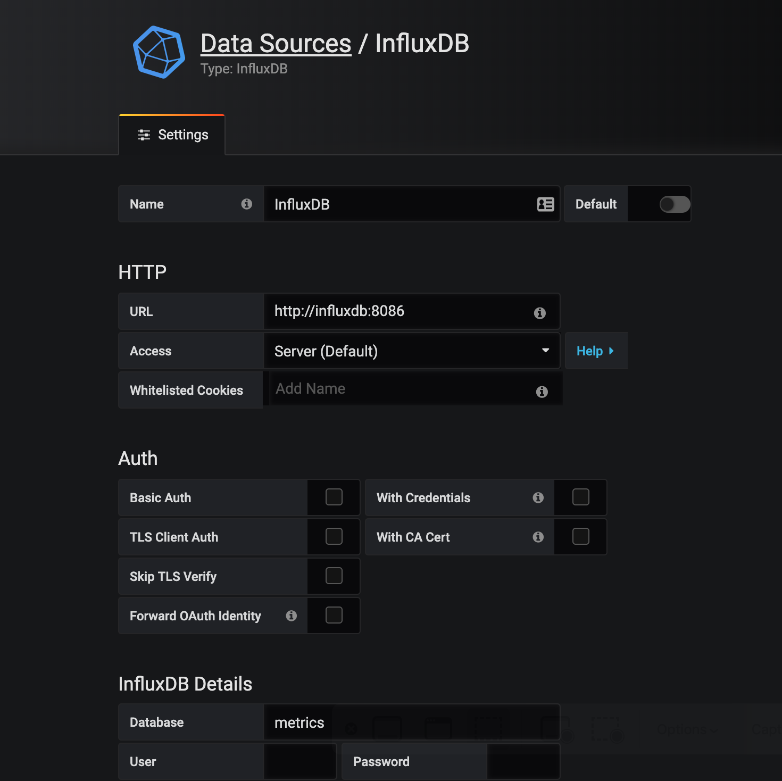The height and width of the screenshot is (781, 782).
Task: Open the Data Sources breadcrumb link
Action: 276,43
